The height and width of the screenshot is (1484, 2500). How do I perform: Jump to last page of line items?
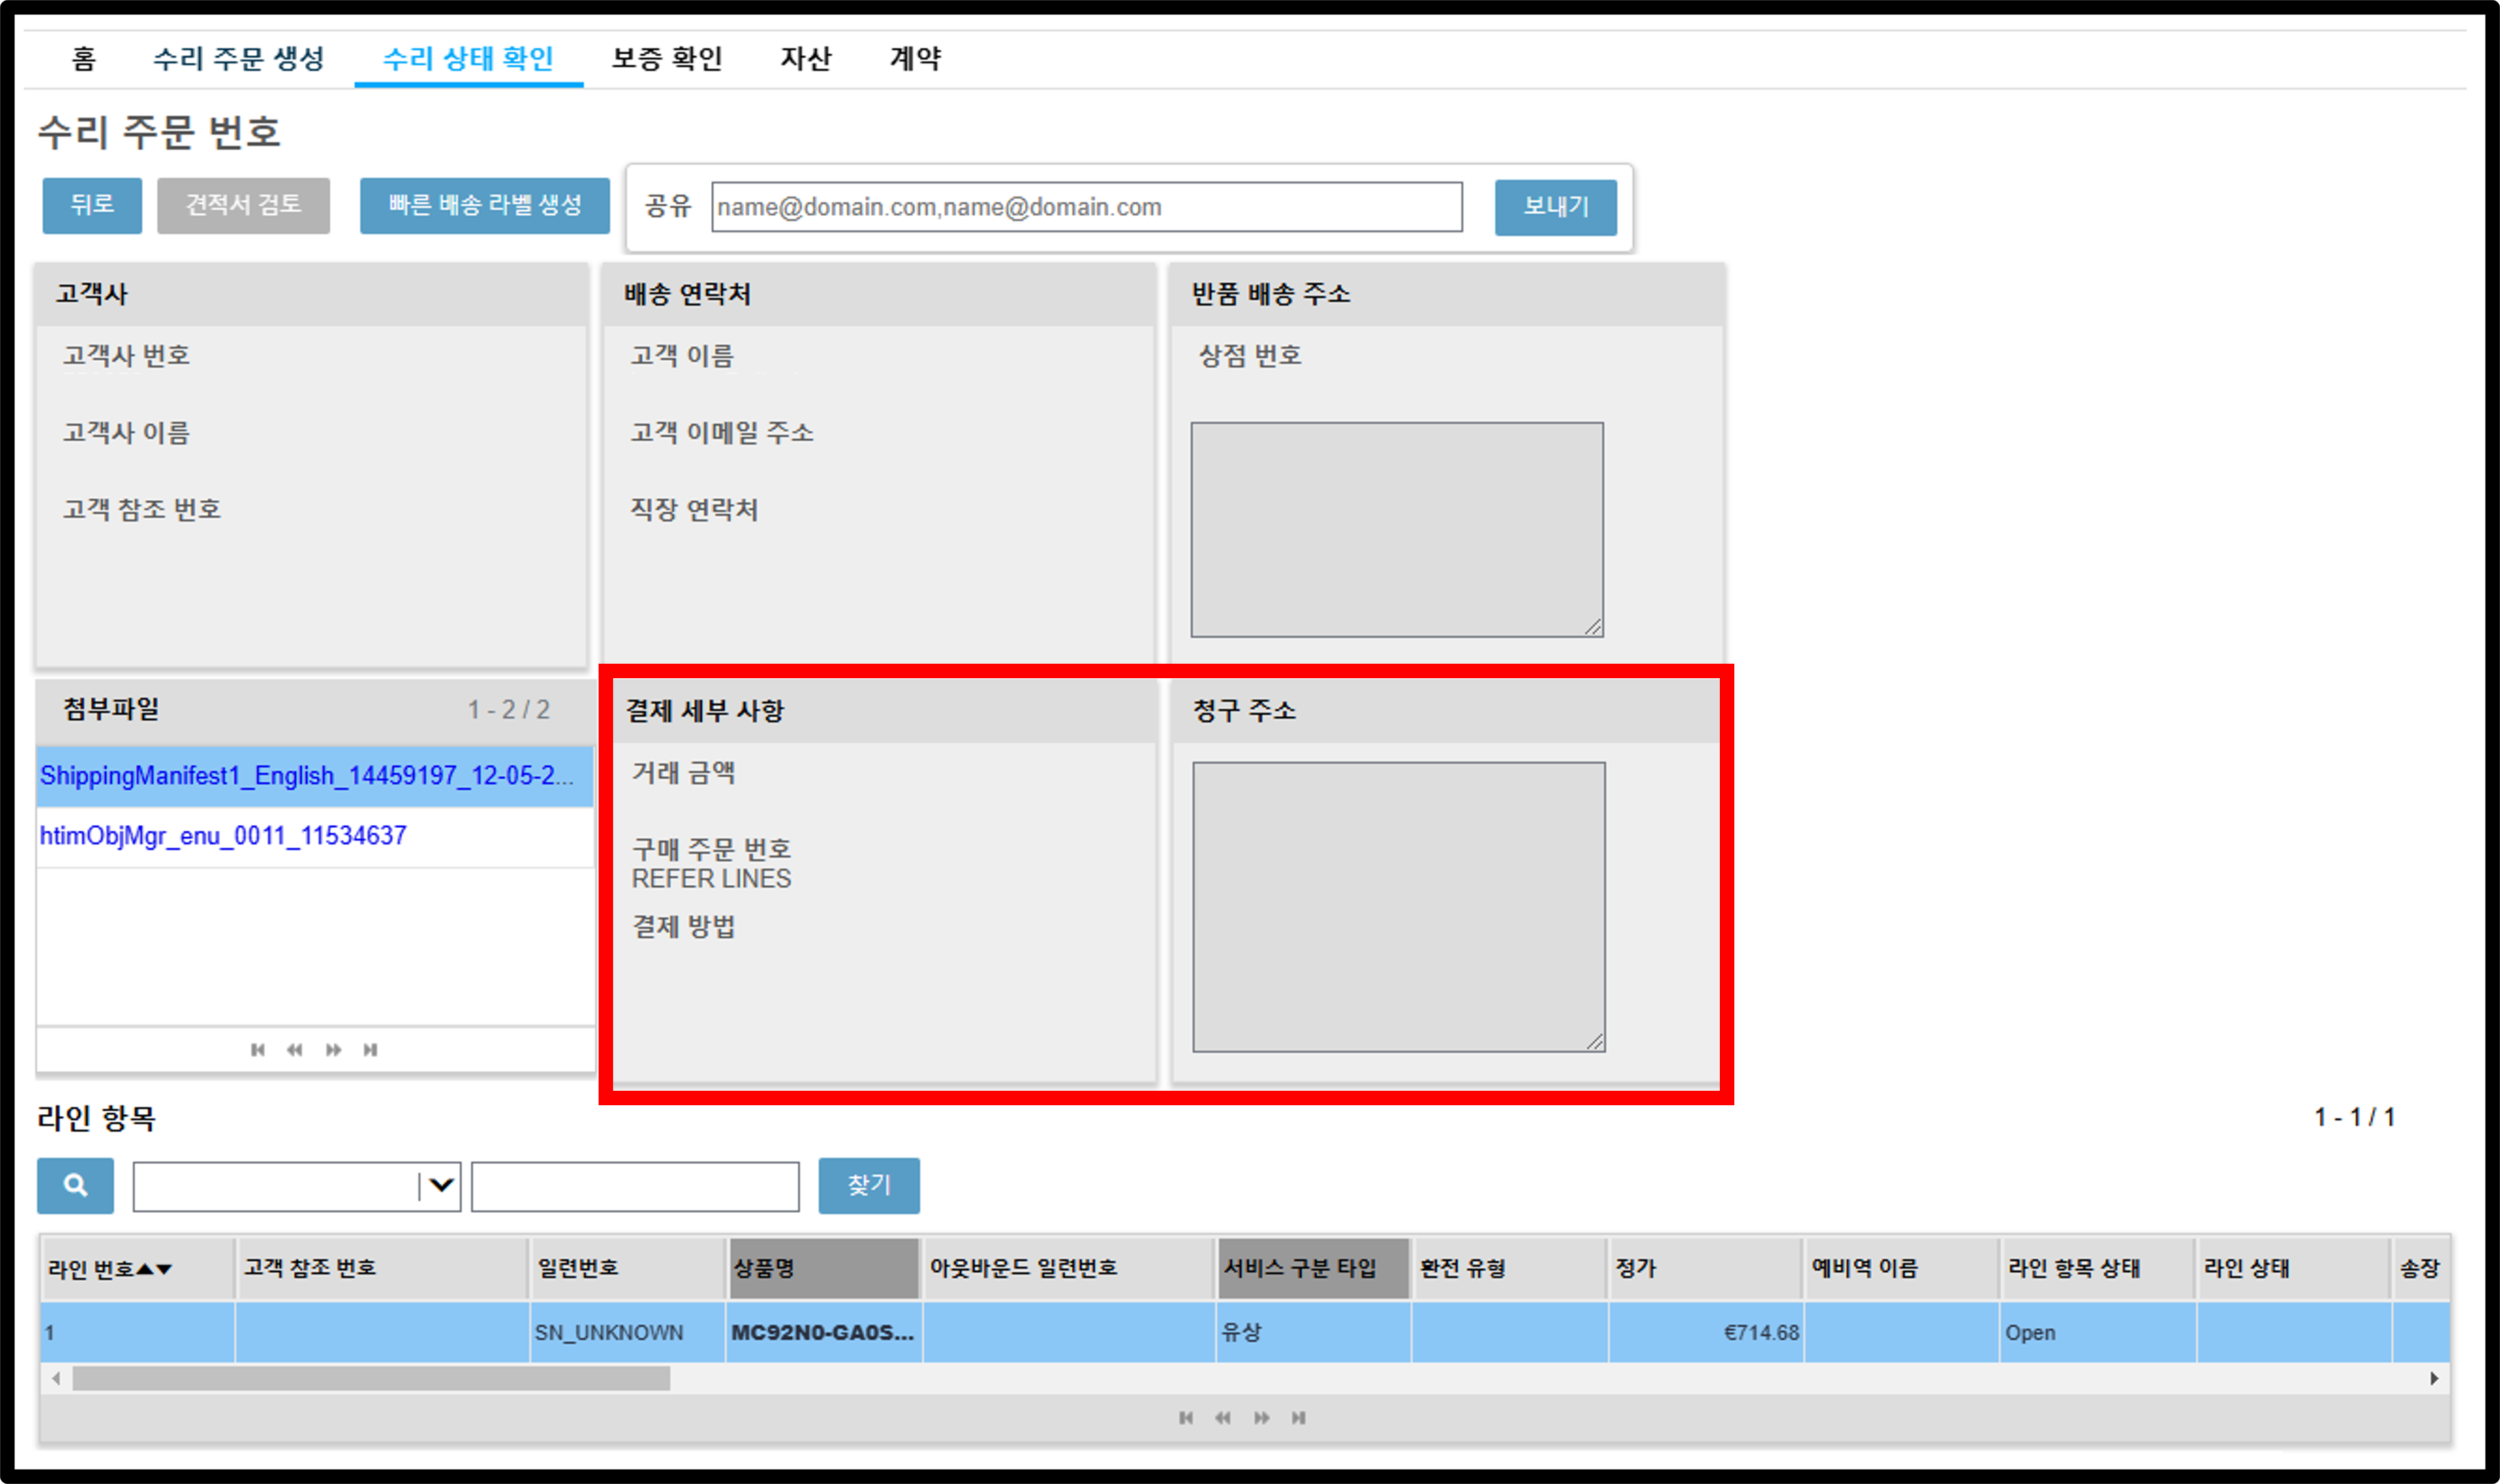pyautogui.click(x=1299, y=1417)
